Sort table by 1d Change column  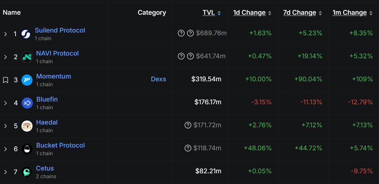(252, 13)
